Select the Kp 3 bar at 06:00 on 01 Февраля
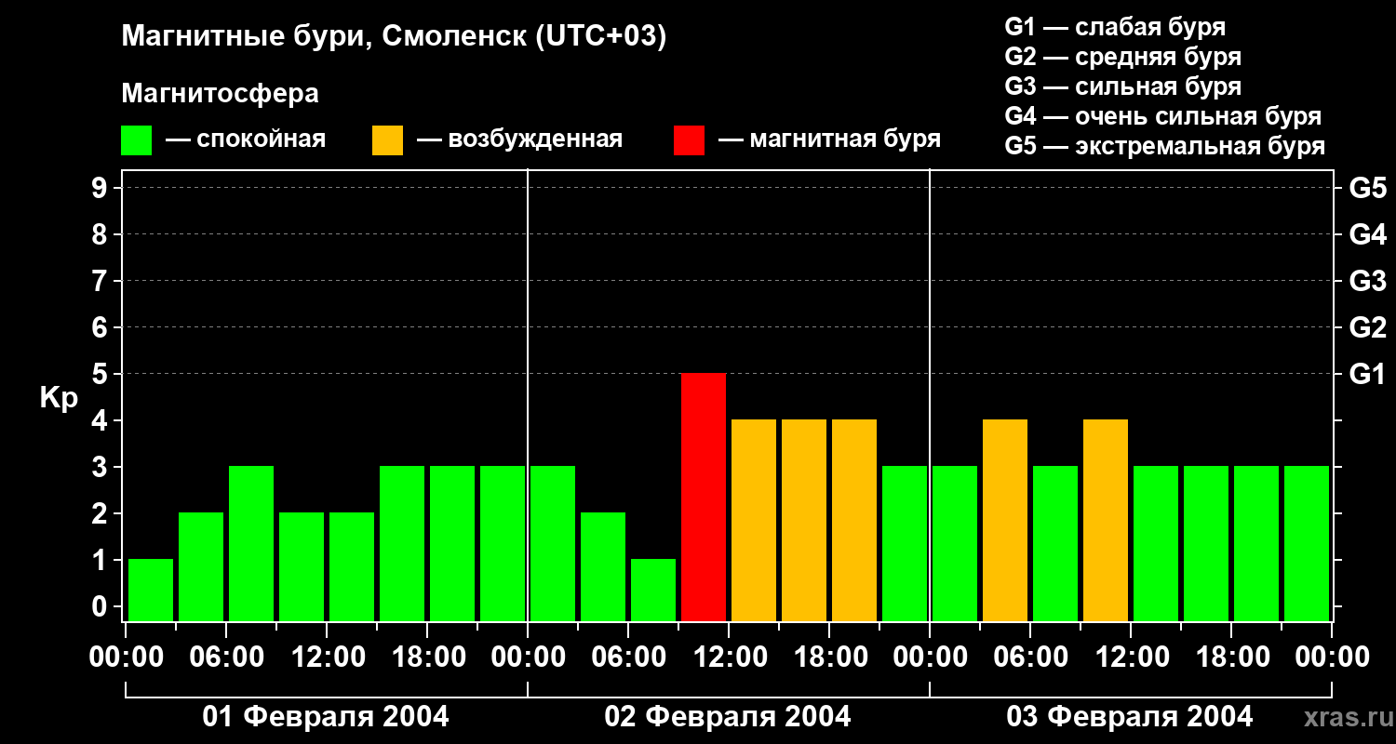 coord(251,543)
